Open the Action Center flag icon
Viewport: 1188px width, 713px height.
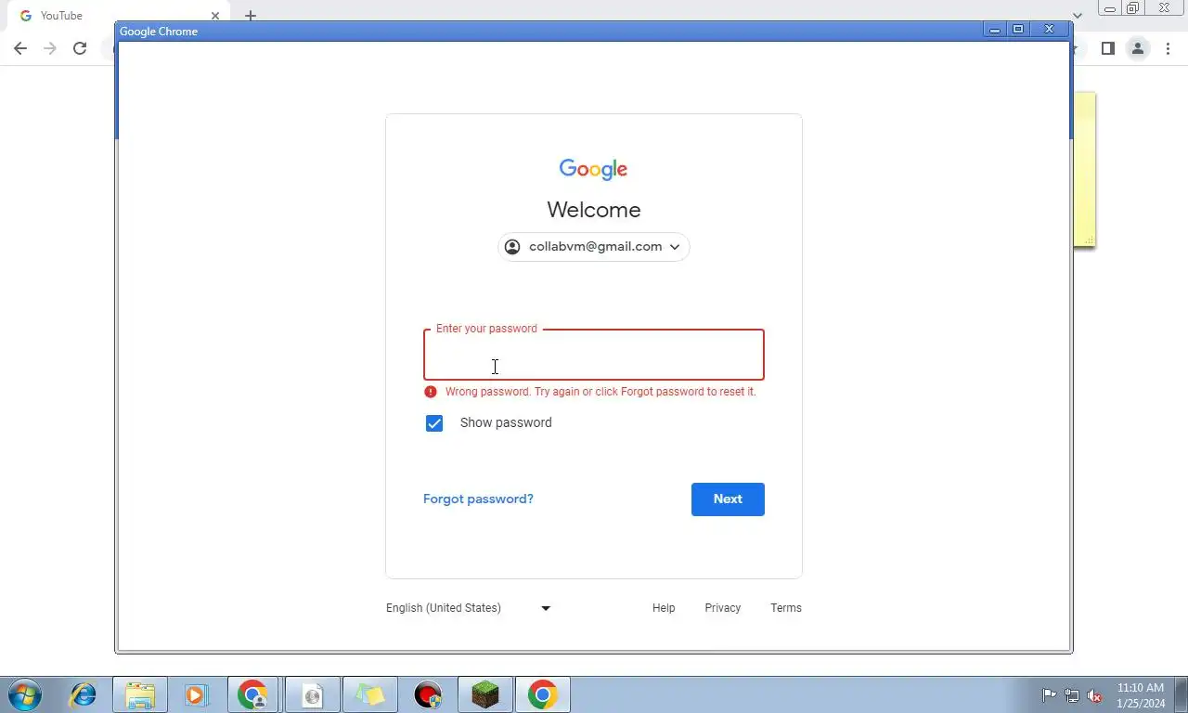coord(1049,695)
